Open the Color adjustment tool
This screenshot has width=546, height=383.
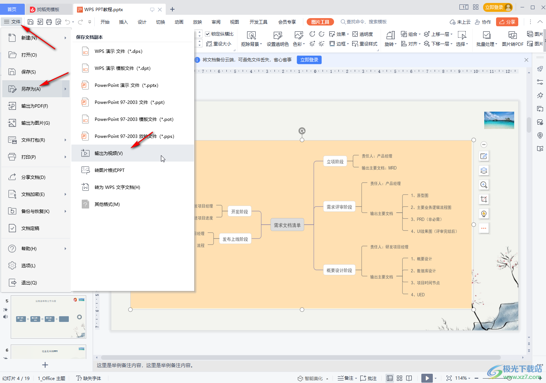coord(299,38)
